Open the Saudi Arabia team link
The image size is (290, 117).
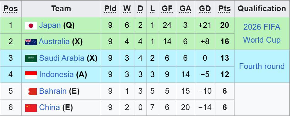coord(62,58)
